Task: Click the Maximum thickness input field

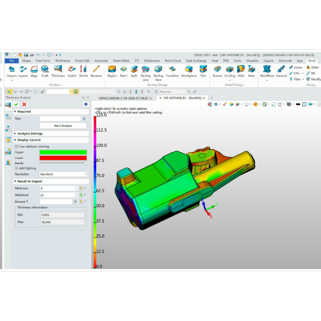Action: [x=58, y=195]
